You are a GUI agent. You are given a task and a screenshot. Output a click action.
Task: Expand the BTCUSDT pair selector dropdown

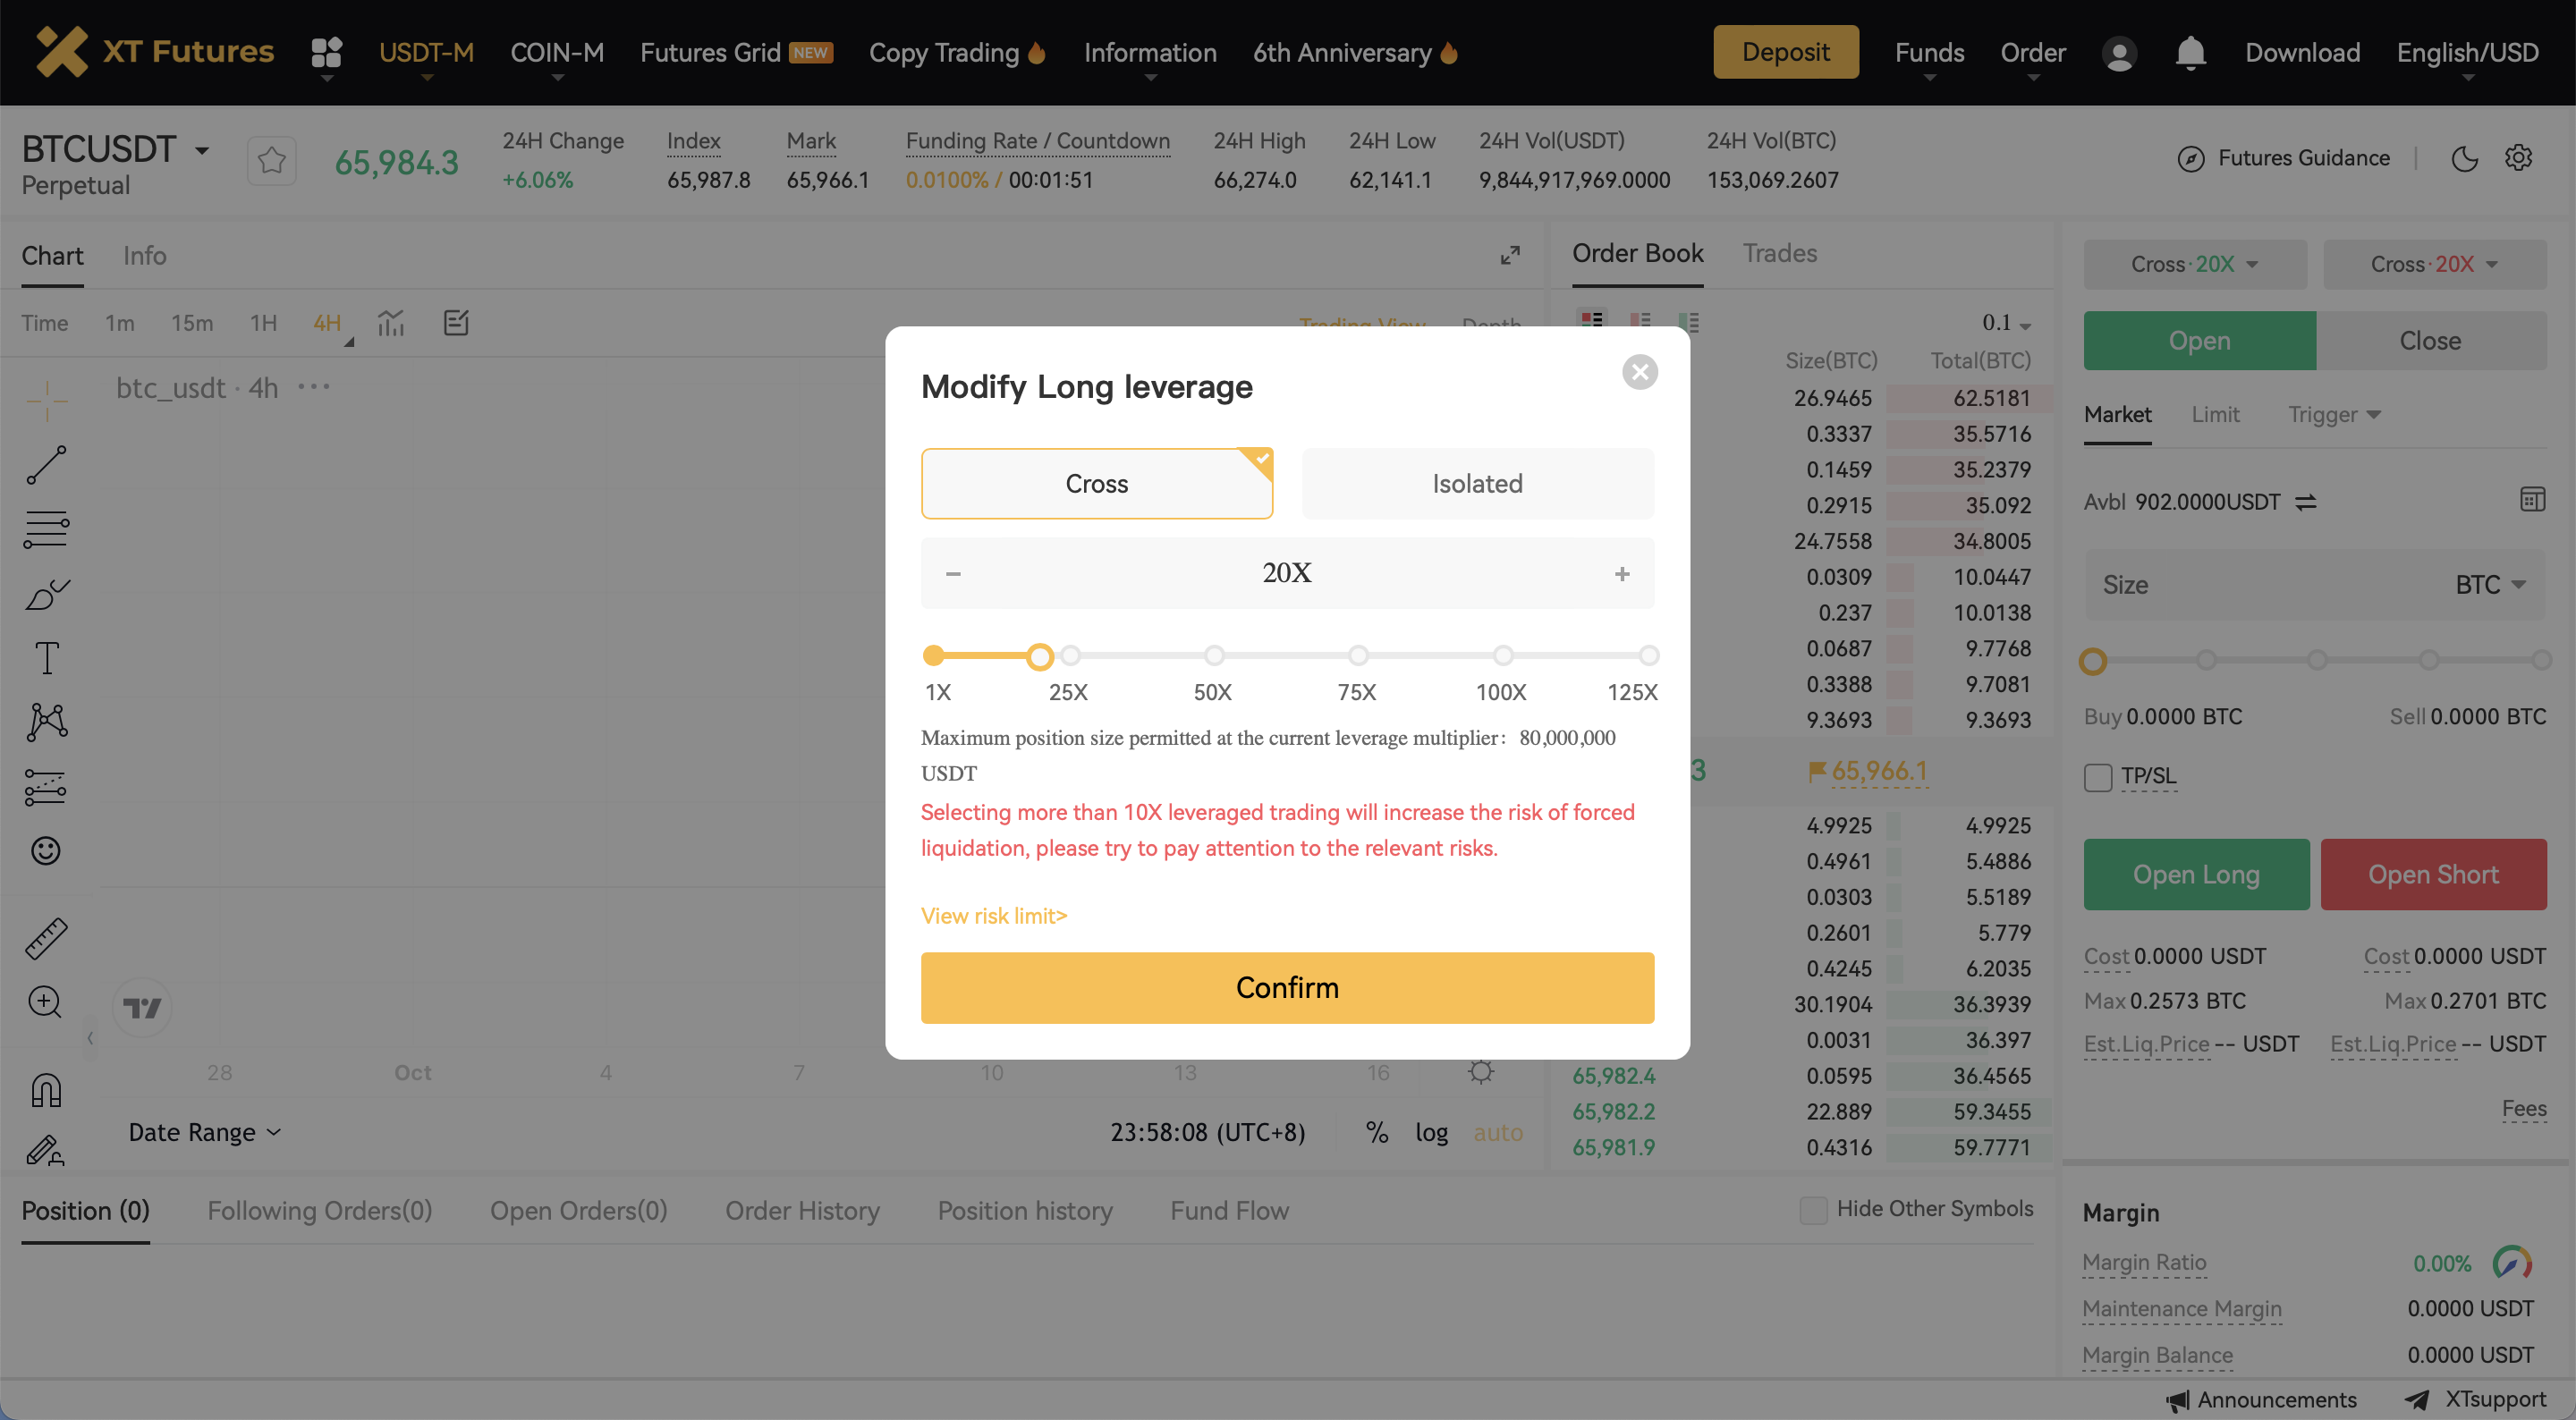pyautogui.click(x=202, y=151)
